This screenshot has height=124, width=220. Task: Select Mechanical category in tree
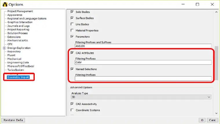(x=14, y=59)
